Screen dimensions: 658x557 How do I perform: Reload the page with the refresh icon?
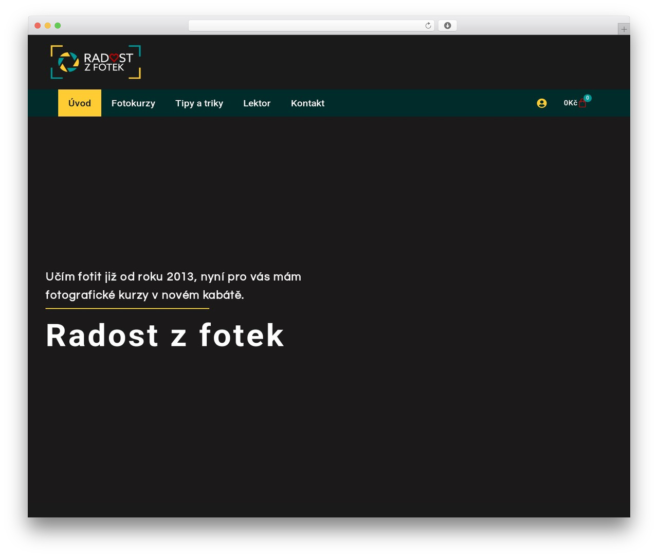point(428,26)
